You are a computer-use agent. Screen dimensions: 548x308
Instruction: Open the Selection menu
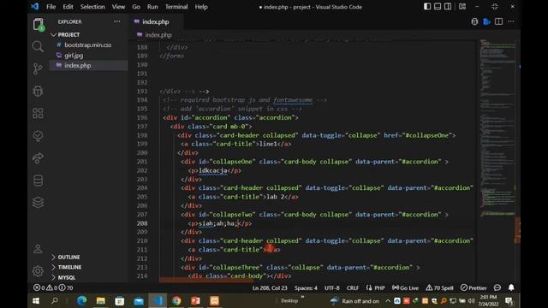tap(92, 7)
